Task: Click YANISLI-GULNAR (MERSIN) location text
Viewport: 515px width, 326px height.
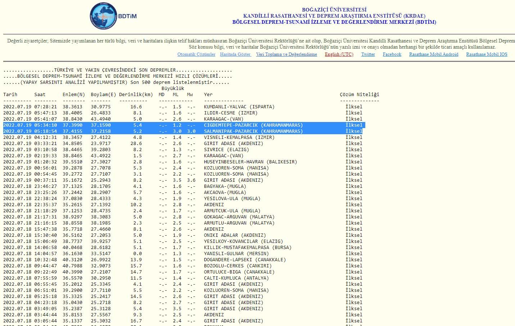Action: pyautogui.click(x=236, y=254)
